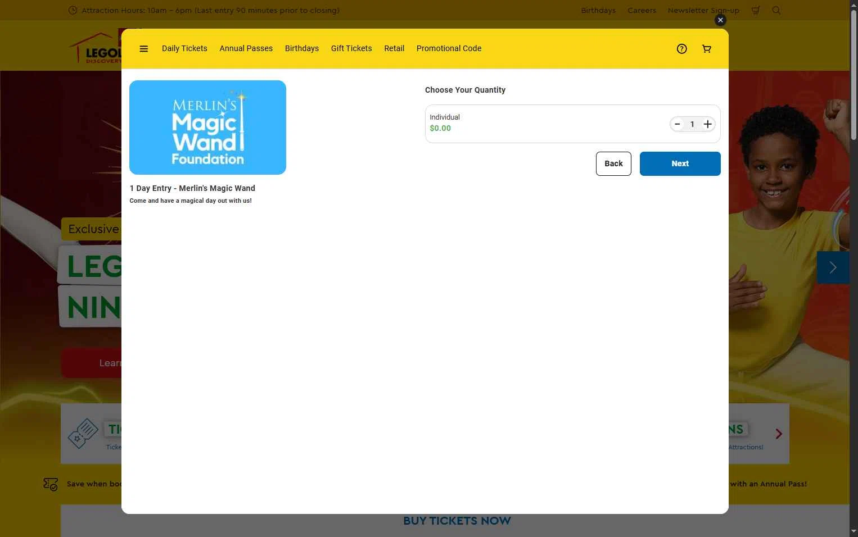Close the ticket booking modal

click(x=720, y=20)
